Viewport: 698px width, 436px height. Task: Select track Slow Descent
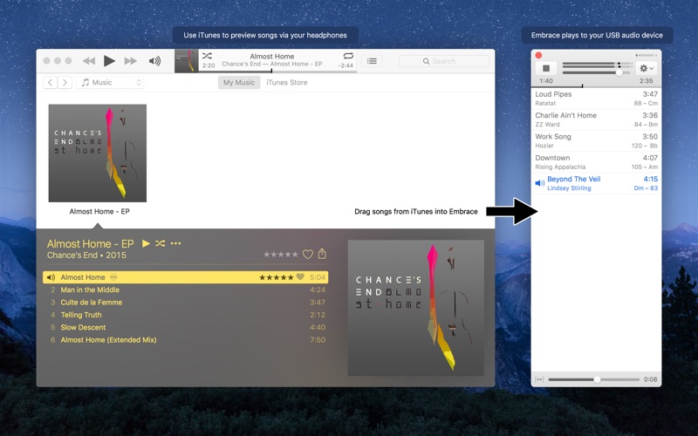coord(185,327)
